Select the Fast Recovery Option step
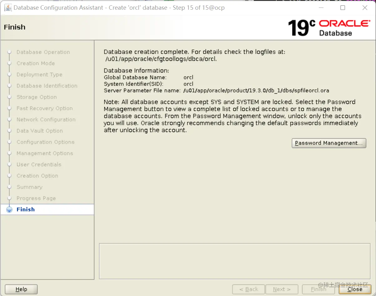Screen dimensions: 376x296 click(45, 108)
